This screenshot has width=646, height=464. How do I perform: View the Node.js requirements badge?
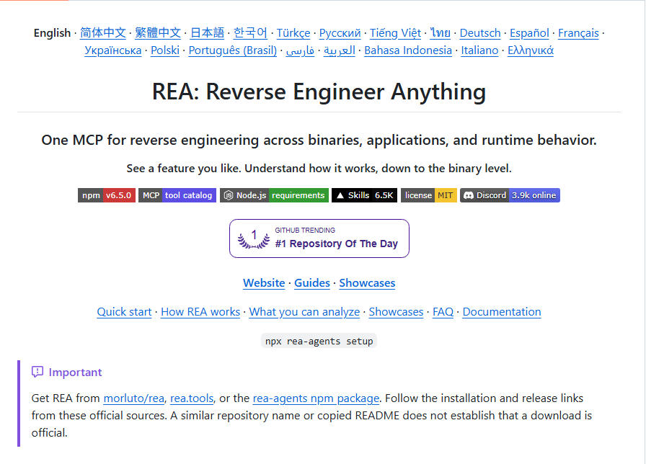coord(274,195)
